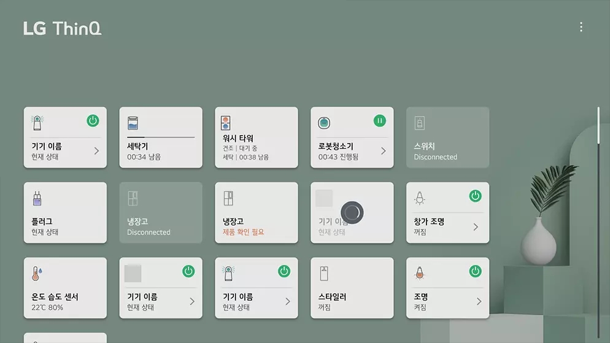
Task: Open the three-dot more options menu
Action: coord(581,27)
